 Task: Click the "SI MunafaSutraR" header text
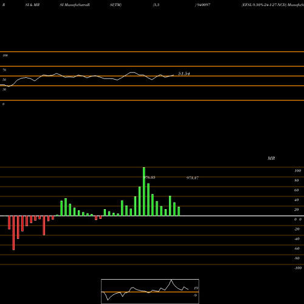pos(75,5)
